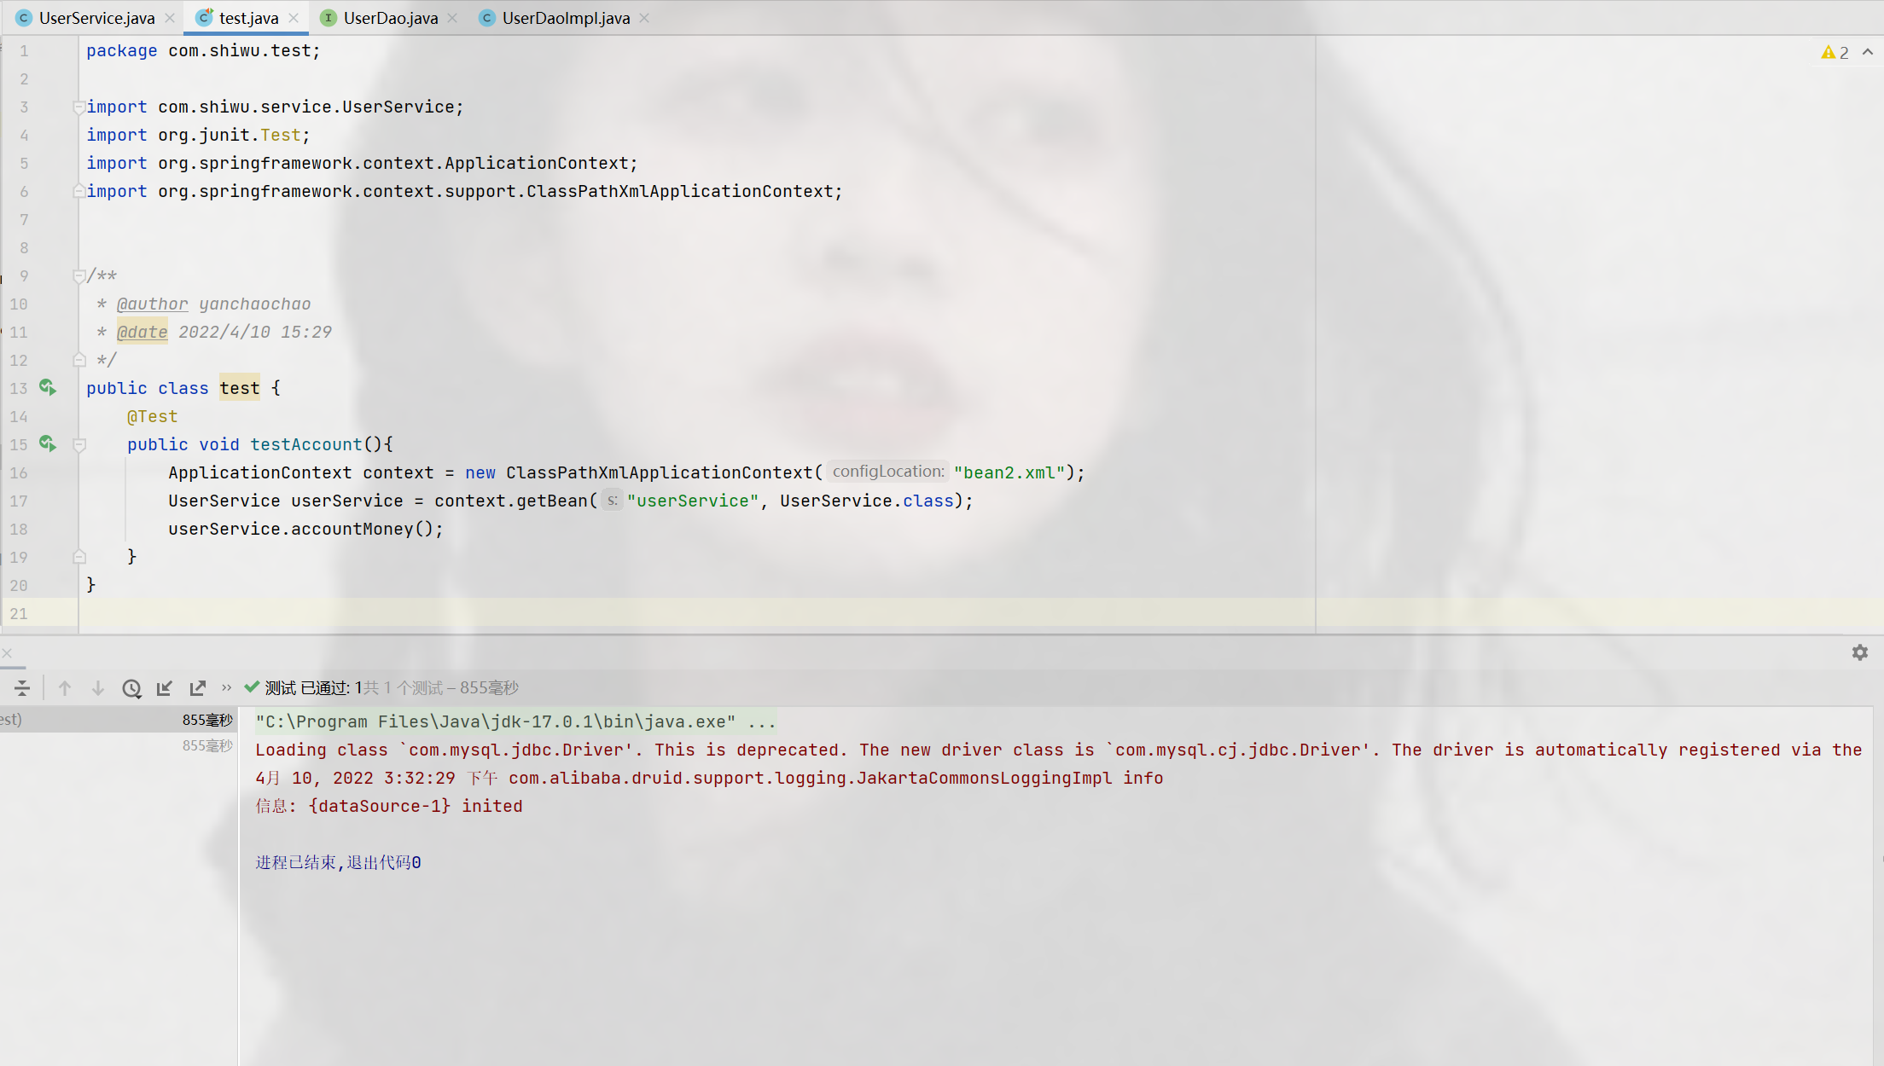Collapse the Javadoc comment fold at line 9
1884x1066 pixels.
(78, 276)
